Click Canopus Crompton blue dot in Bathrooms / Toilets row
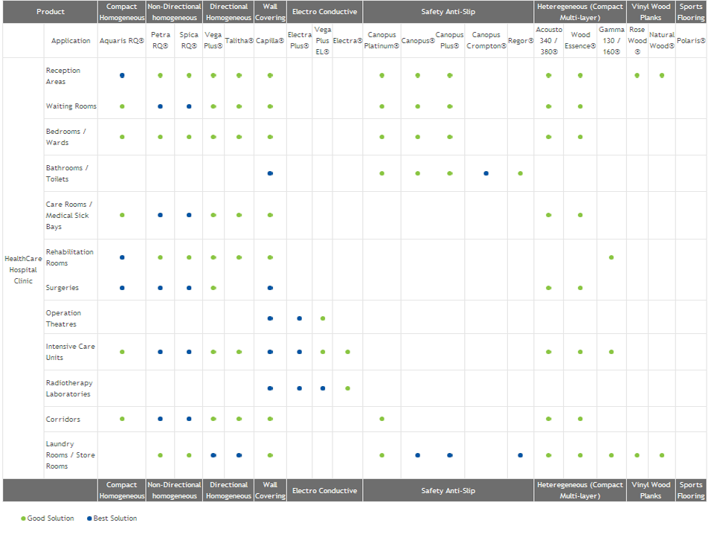This screenshot has height=543, width=714. click(x=486, y=173)
